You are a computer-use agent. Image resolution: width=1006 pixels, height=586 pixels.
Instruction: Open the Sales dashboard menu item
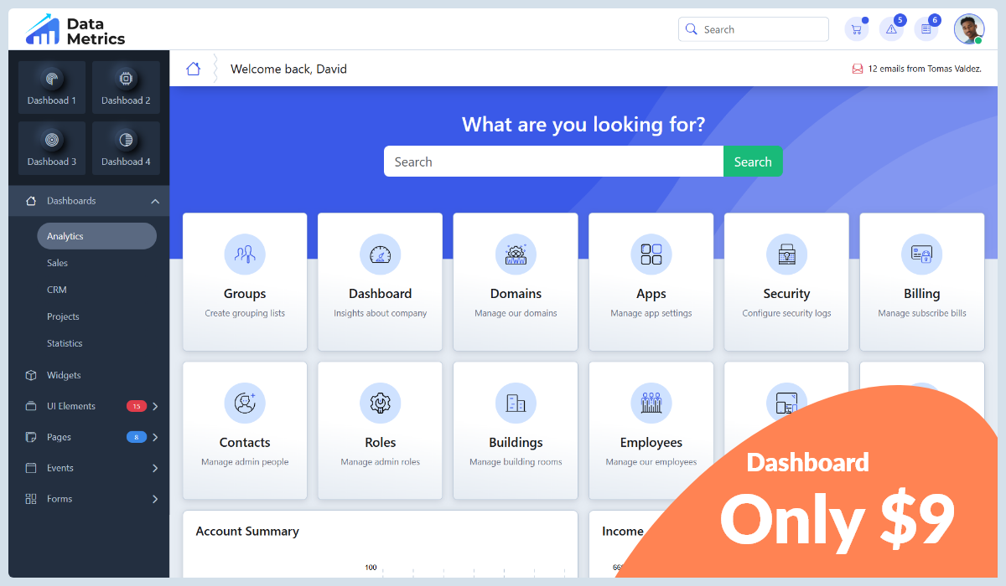[x=57, y=263]
